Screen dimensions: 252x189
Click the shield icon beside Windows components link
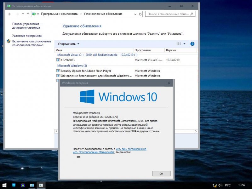click(x=9, y=42)
